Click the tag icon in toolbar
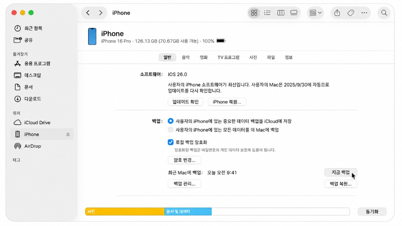 pos(351,13)
